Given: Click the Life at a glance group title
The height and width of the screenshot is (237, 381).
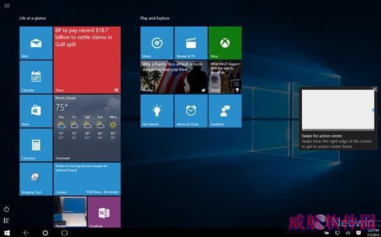Looking at the screenshot, I should click(32, 18).
